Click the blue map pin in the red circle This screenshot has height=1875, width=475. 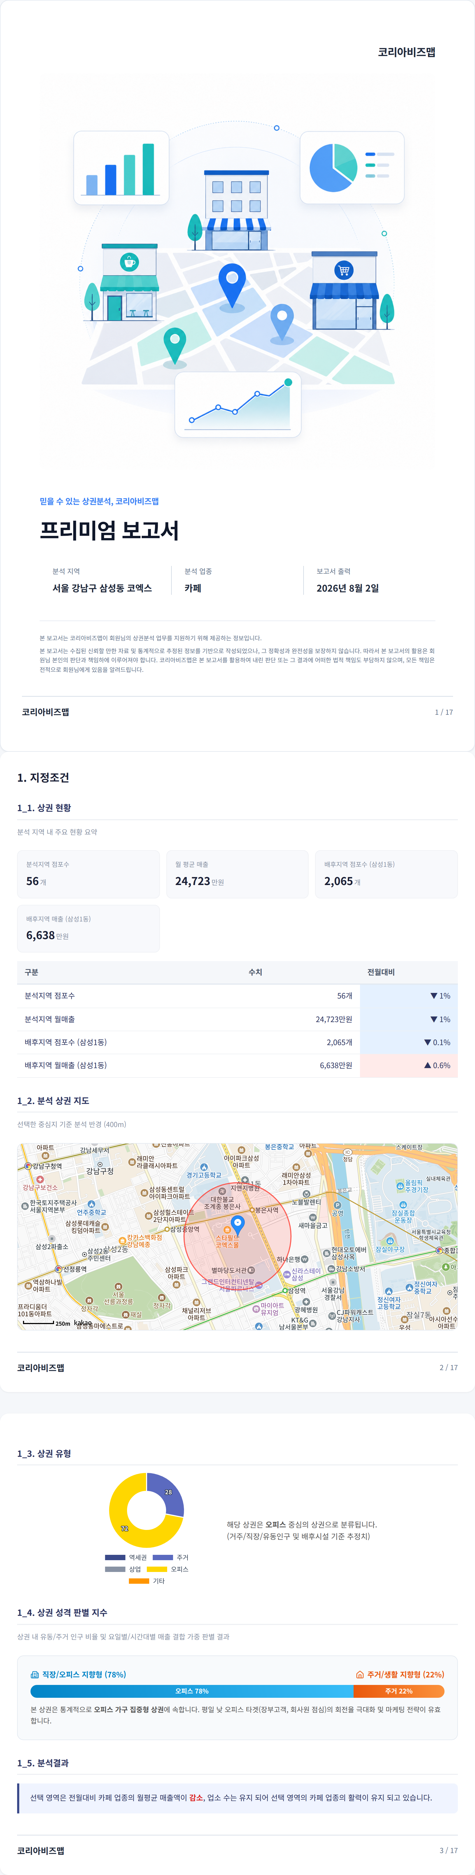coord(237,1226)
